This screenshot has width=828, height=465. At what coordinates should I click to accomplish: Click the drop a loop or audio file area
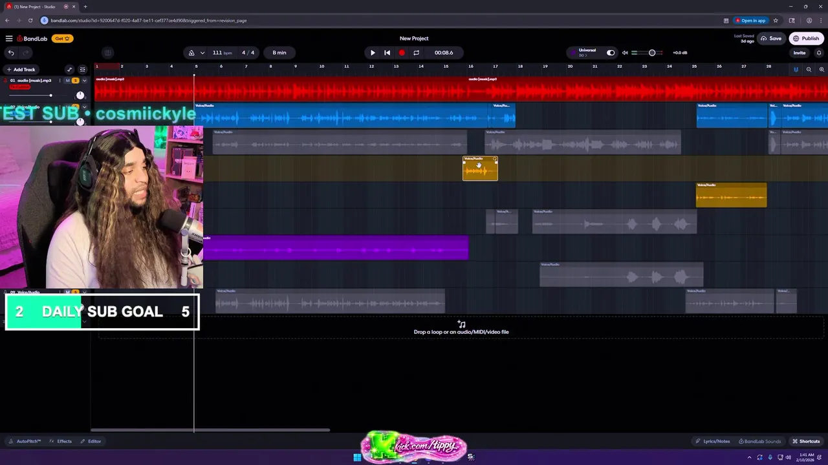click(461, 328)
